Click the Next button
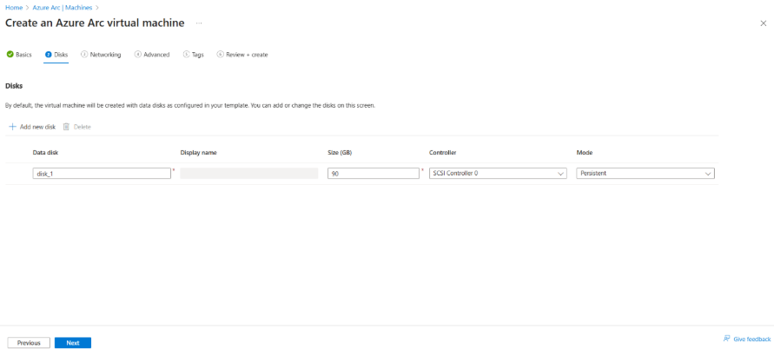 [x=73, y=342]
